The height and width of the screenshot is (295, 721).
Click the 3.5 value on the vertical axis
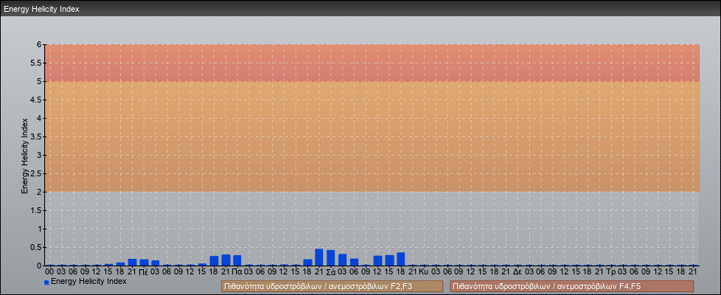(x=36, y=136)
